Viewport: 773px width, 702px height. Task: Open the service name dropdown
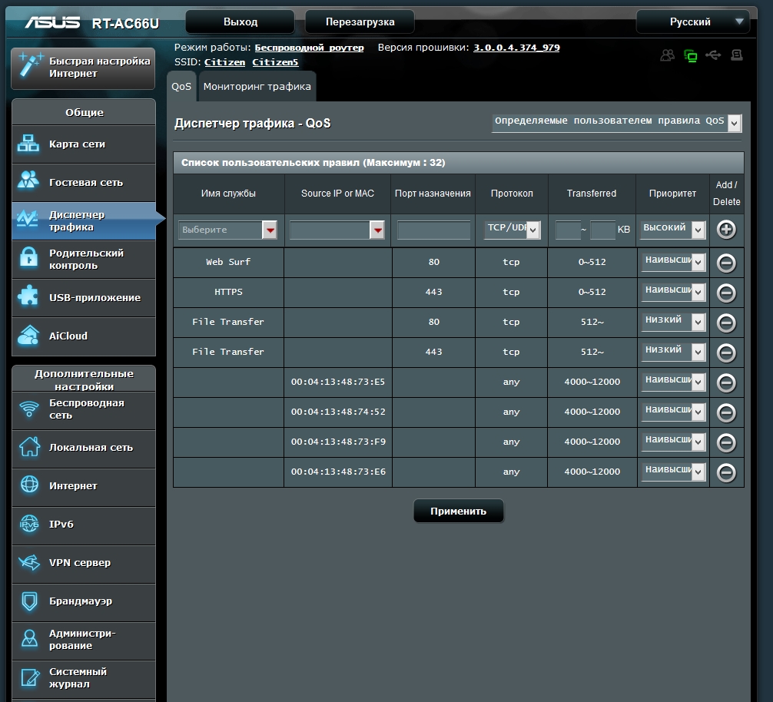[x=228, y=230]
